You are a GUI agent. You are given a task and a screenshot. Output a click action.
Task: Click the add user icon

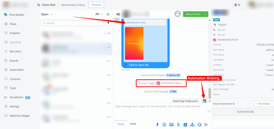[108, 14]
